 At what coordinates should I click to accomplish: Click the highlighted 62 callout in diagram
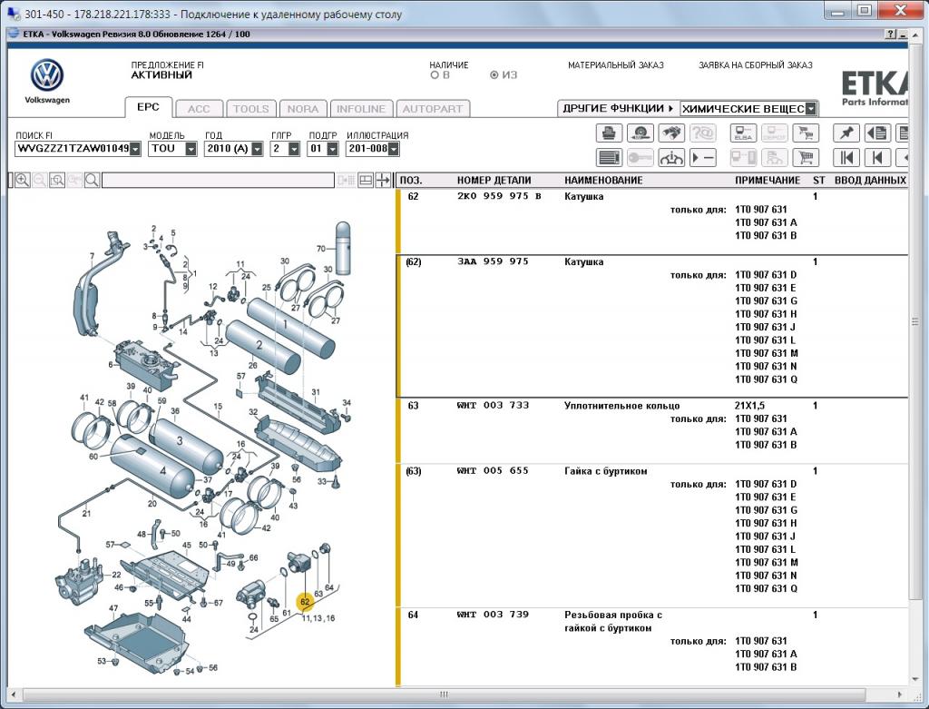pyautogui.click(x=305, y=602)
